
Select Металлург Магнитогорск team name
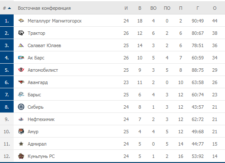[55, 21]
